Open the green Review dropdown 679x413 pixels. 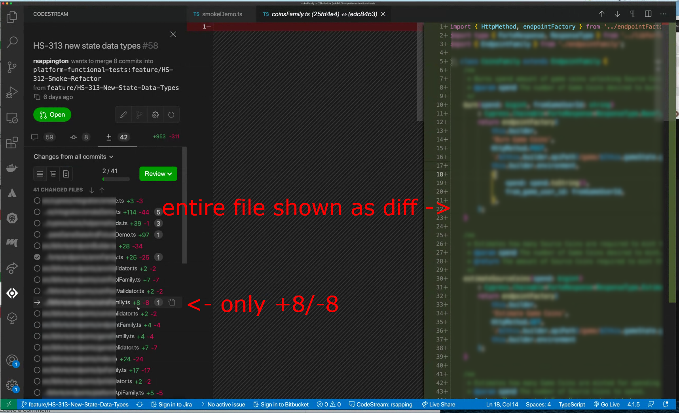(x=158, y=174)
